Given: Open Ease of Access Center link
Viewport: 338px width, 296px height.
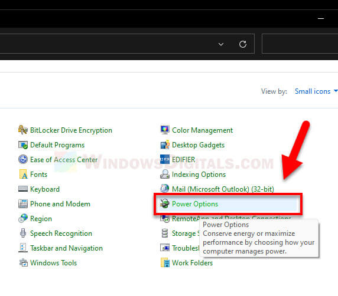Looking at the screenshot, I should click(x=64, y=160).
